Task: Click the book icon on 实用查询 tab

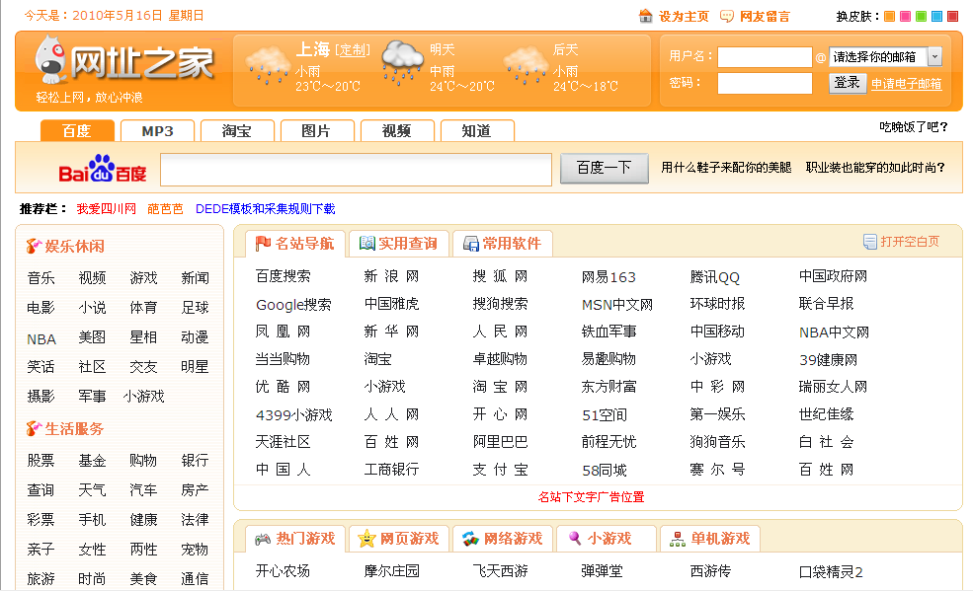Action: [367, 244]
